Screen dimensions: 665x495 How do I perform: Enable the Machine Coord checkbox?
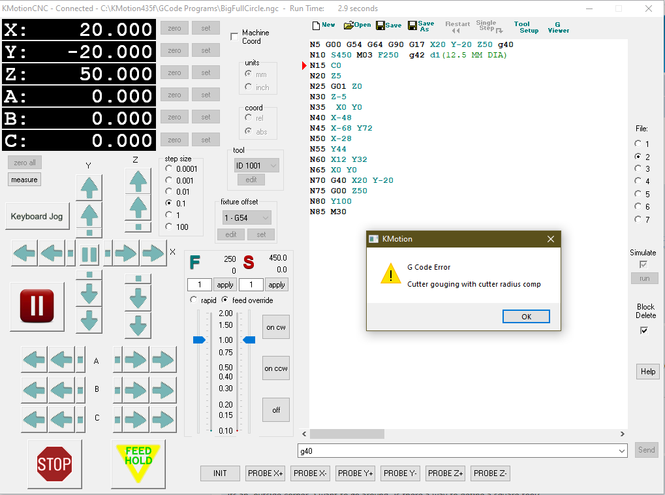(x=234, y=37)
